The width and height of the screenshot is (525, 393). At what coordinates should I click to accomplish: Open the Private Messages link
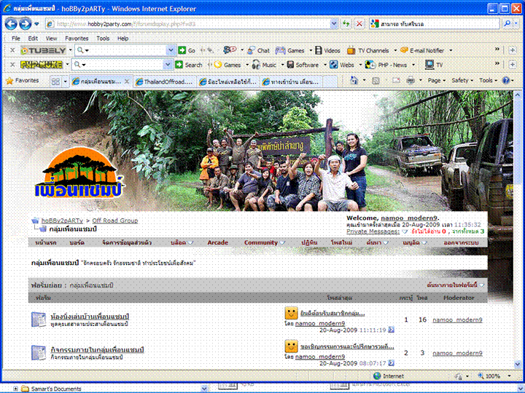click(x=373, y=231)
